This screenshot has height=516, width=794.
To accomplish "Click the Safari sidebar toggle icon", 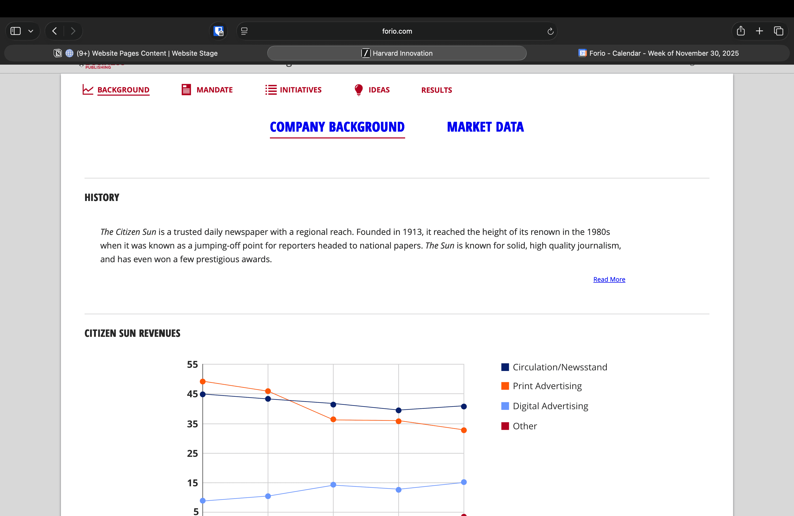I will pos(16,31).
